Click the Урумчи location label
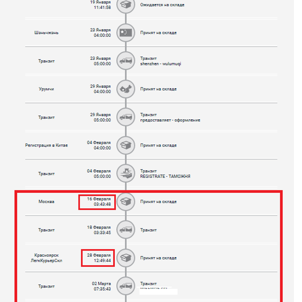Screen dimensions: 302x302 (x=46, y=89)
